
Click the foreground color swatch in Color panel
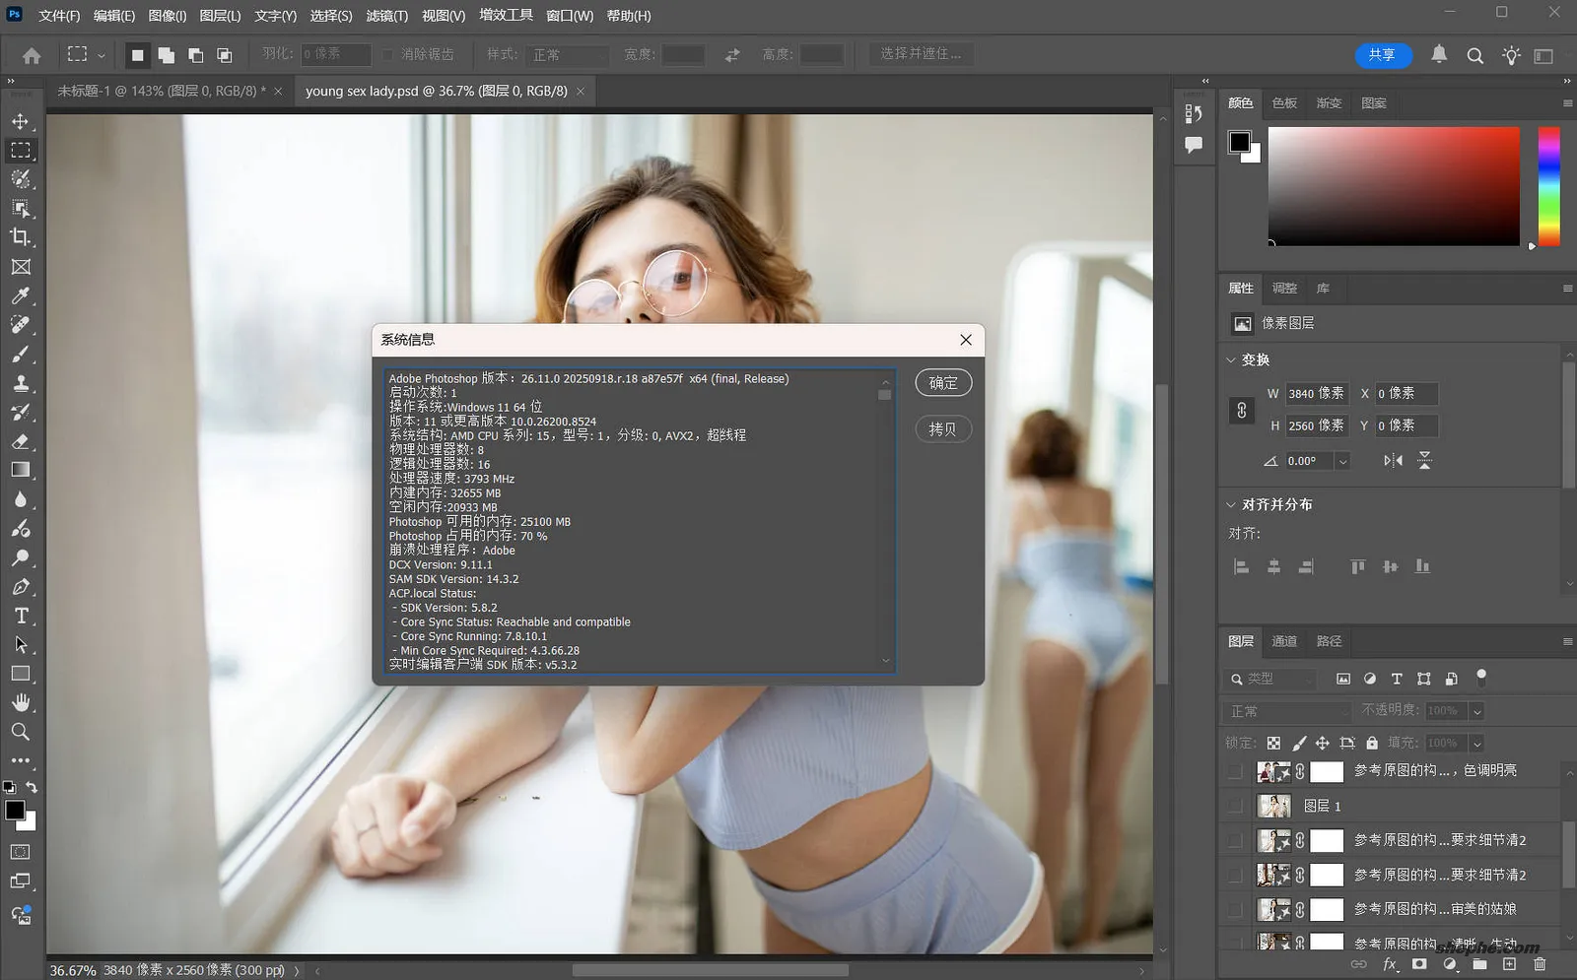click(x=1240, y=142)
